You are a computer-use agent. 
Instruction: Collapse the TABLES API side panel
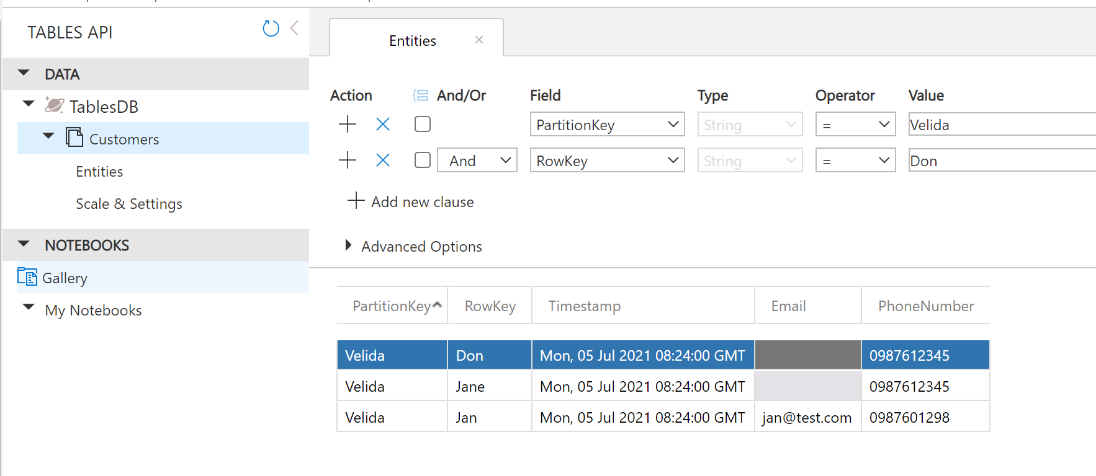(295, 29)
